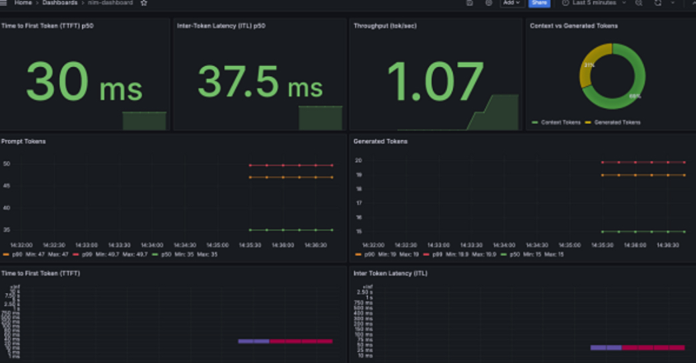Save the dashboard with disk icon
This screenshot has width=696, height=363.
[x=470, y=3]
